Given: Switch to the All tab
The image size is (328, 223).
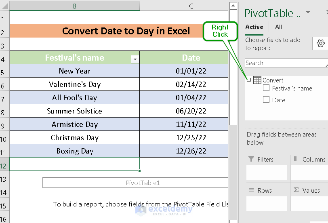Looking at the screenshot, I should pos(279,27).
